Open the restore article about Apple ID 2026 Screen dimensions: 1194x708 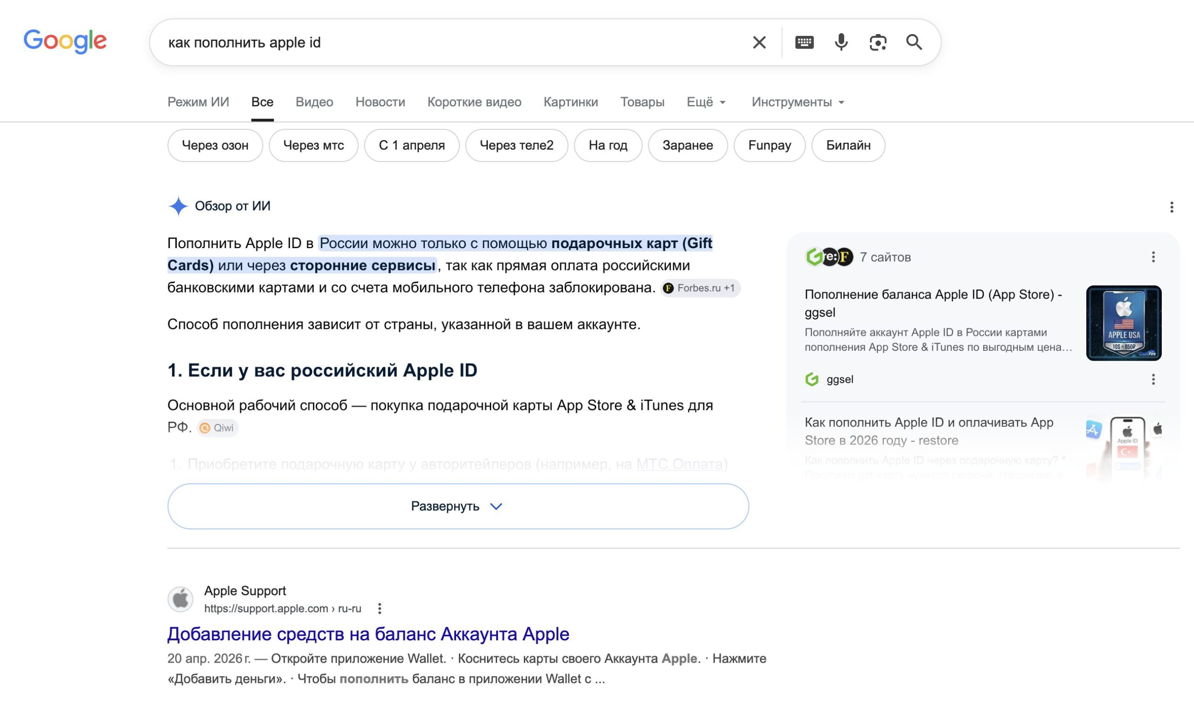coord(929,431)
